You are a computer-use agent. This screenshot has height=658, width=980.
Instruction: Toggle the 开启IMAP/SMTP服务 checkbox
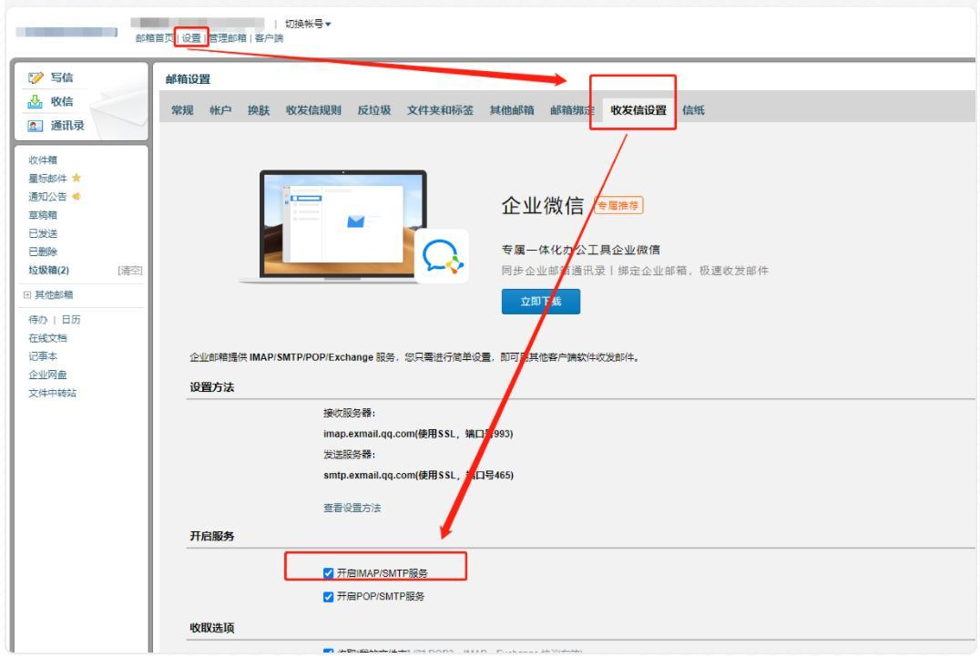328,573
